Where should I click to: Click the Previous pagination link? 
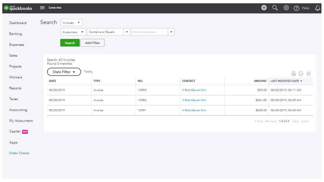click(x=271, y=121)
